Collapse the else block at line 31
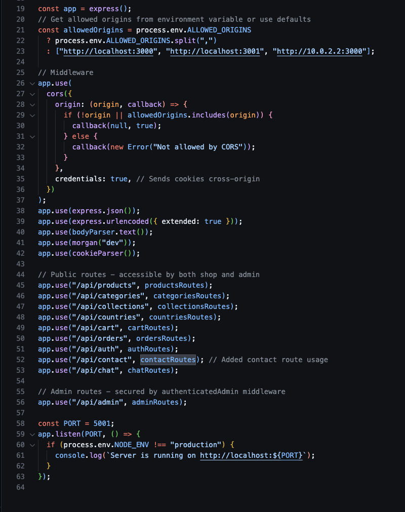405x512 pixels. [32, 137]
